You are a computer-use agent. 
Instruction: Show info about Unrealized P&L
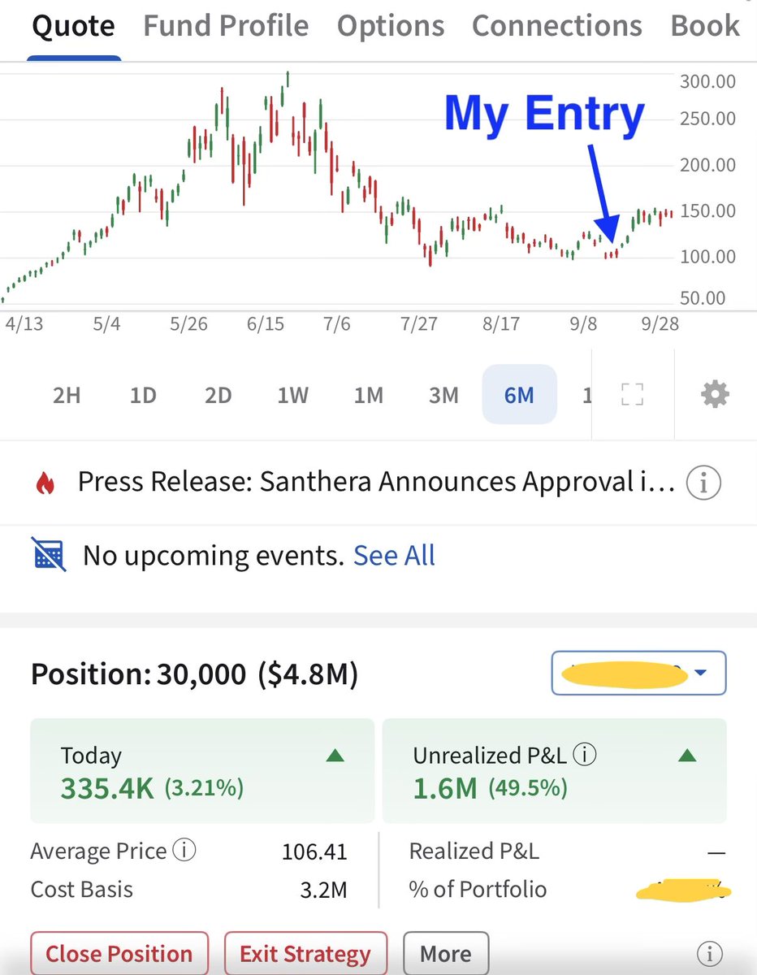pos(584,755)
